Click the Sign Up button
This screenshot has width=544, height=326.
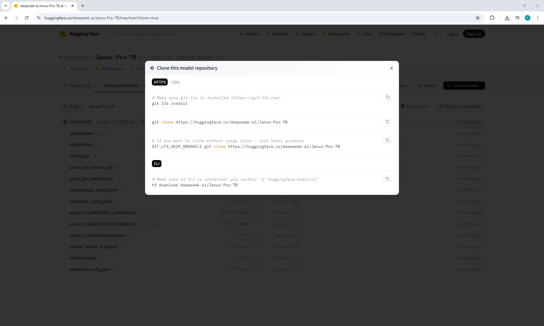(474, 34)
